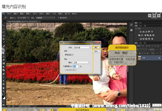Open the 内容 dropdown in Fill dialog

click(x=82, y=48)
